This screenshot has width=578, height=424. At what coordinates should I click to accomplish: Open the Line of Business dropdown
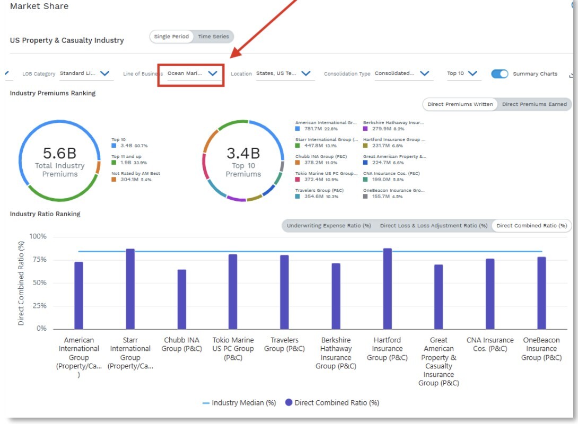(212, 74)
